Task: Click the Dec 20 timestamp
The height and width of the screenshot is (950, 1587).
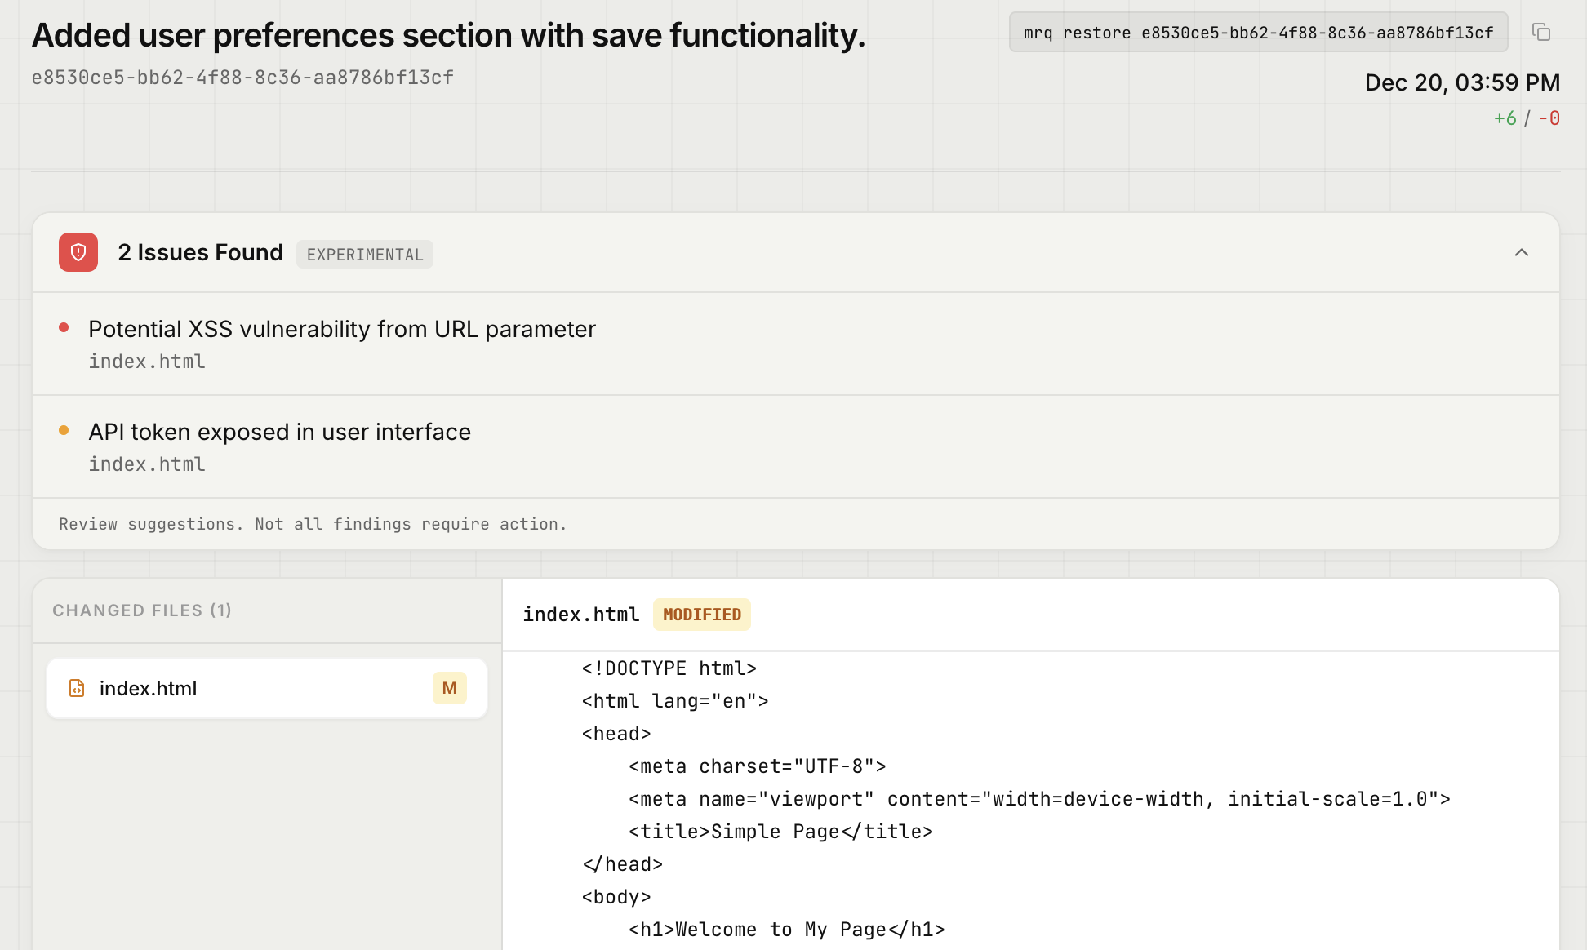Action: (1464, 82)
